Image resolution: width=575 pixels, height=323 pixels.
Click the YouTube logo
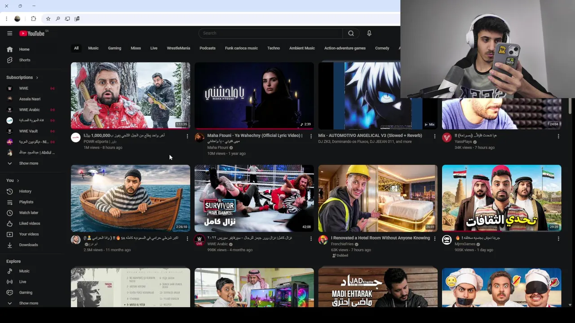32,33
